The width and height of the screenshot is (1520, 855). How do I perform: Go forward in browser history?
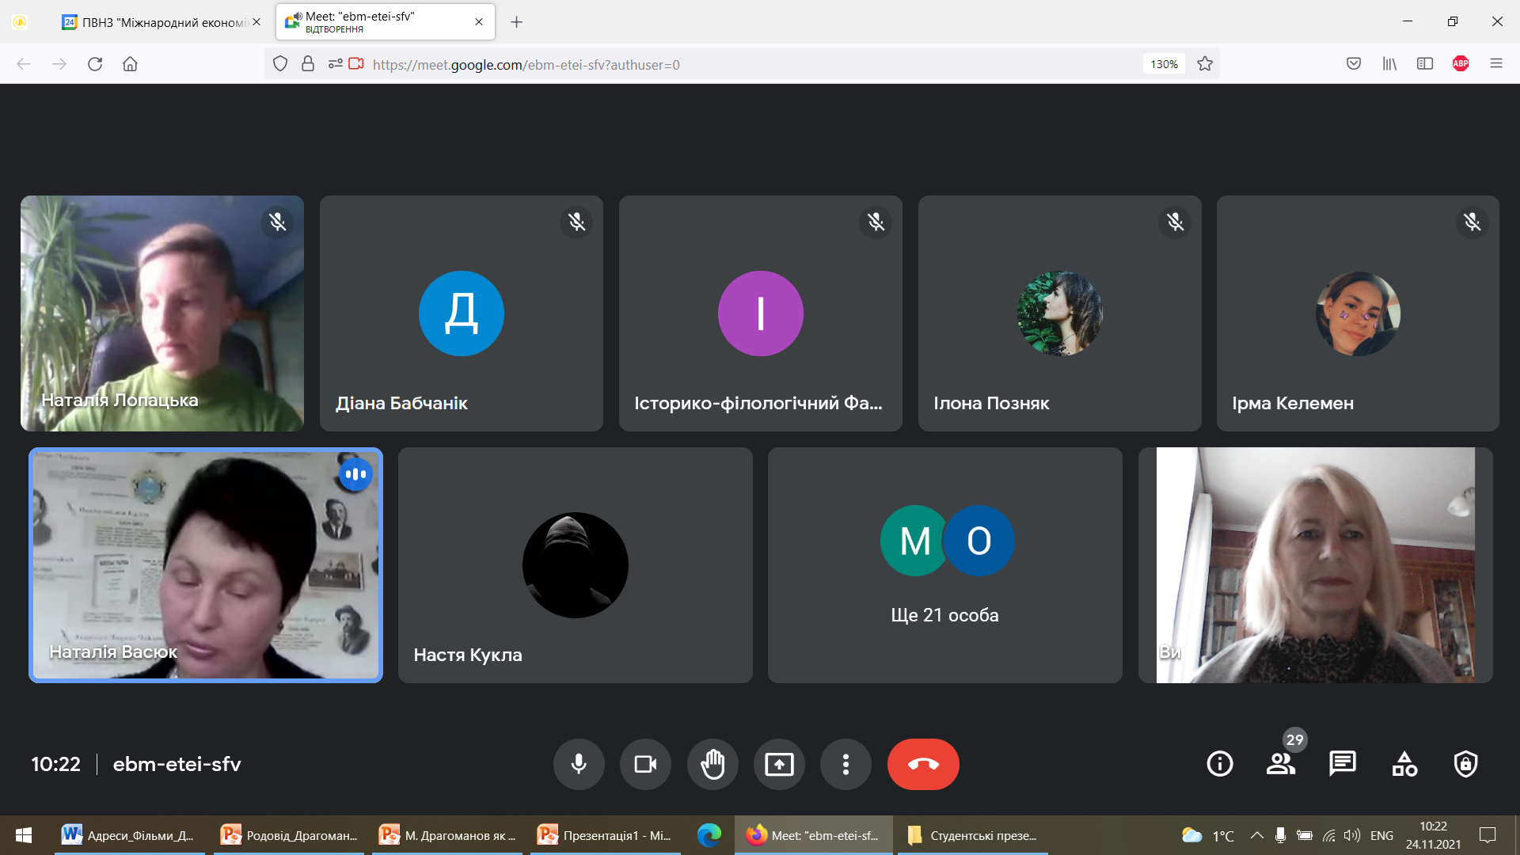(59, 64)
